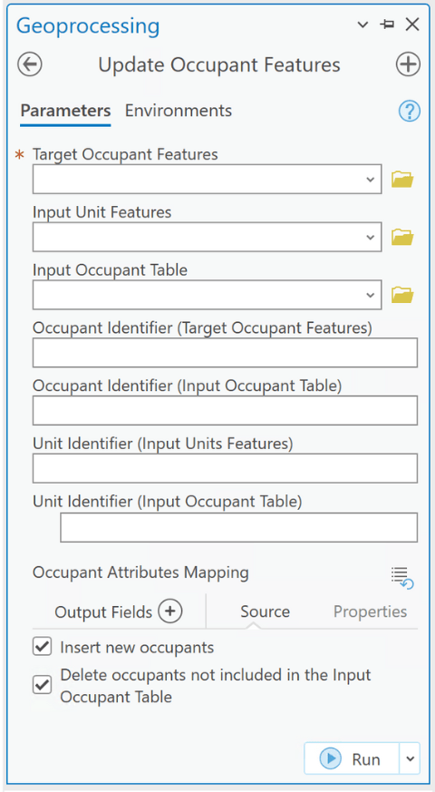Browse for Input Unit Features folder icon
435x792 pixels.
click(x=402, y=237)
